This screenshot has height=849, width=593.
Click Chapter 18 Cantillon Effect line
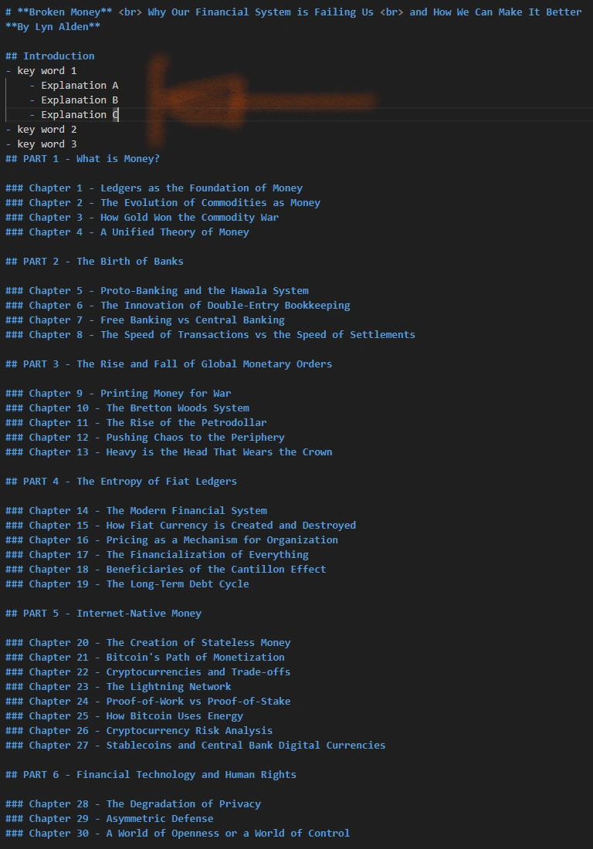click(x=166, y=569)
